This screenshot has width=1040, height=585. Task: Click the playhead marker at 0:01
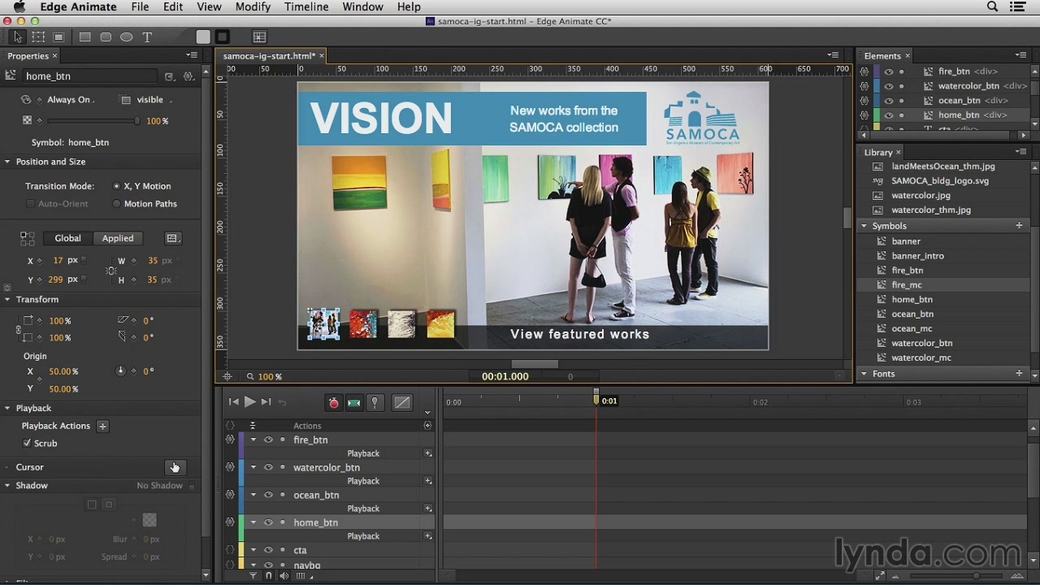pos(596,397)
